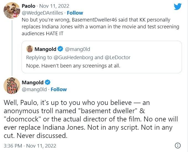Follow the @mang0ld account
The width and height of the screenshot is (188, 152).
coord(59,89)
